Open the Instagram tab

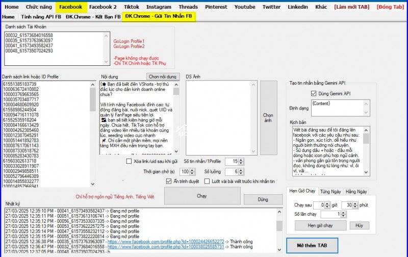pos(159,7)
